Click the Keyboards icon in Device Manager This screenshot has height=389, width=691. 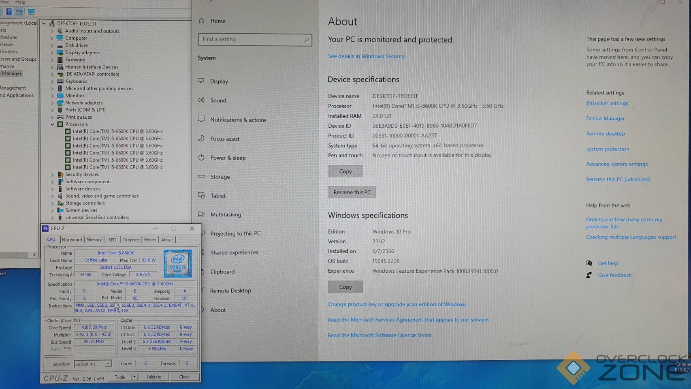pyautogui.click(x=60, y=81)
